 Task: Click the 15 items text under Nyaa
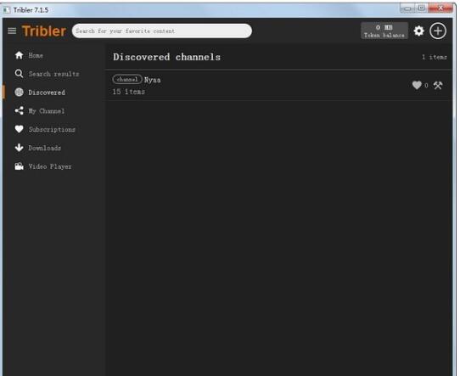[129, 92]
